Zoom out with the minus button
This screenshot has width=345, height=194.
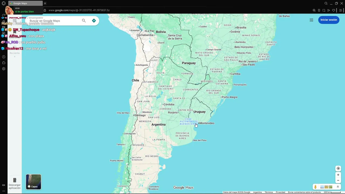pyautogui.click(x=338, y=181)
